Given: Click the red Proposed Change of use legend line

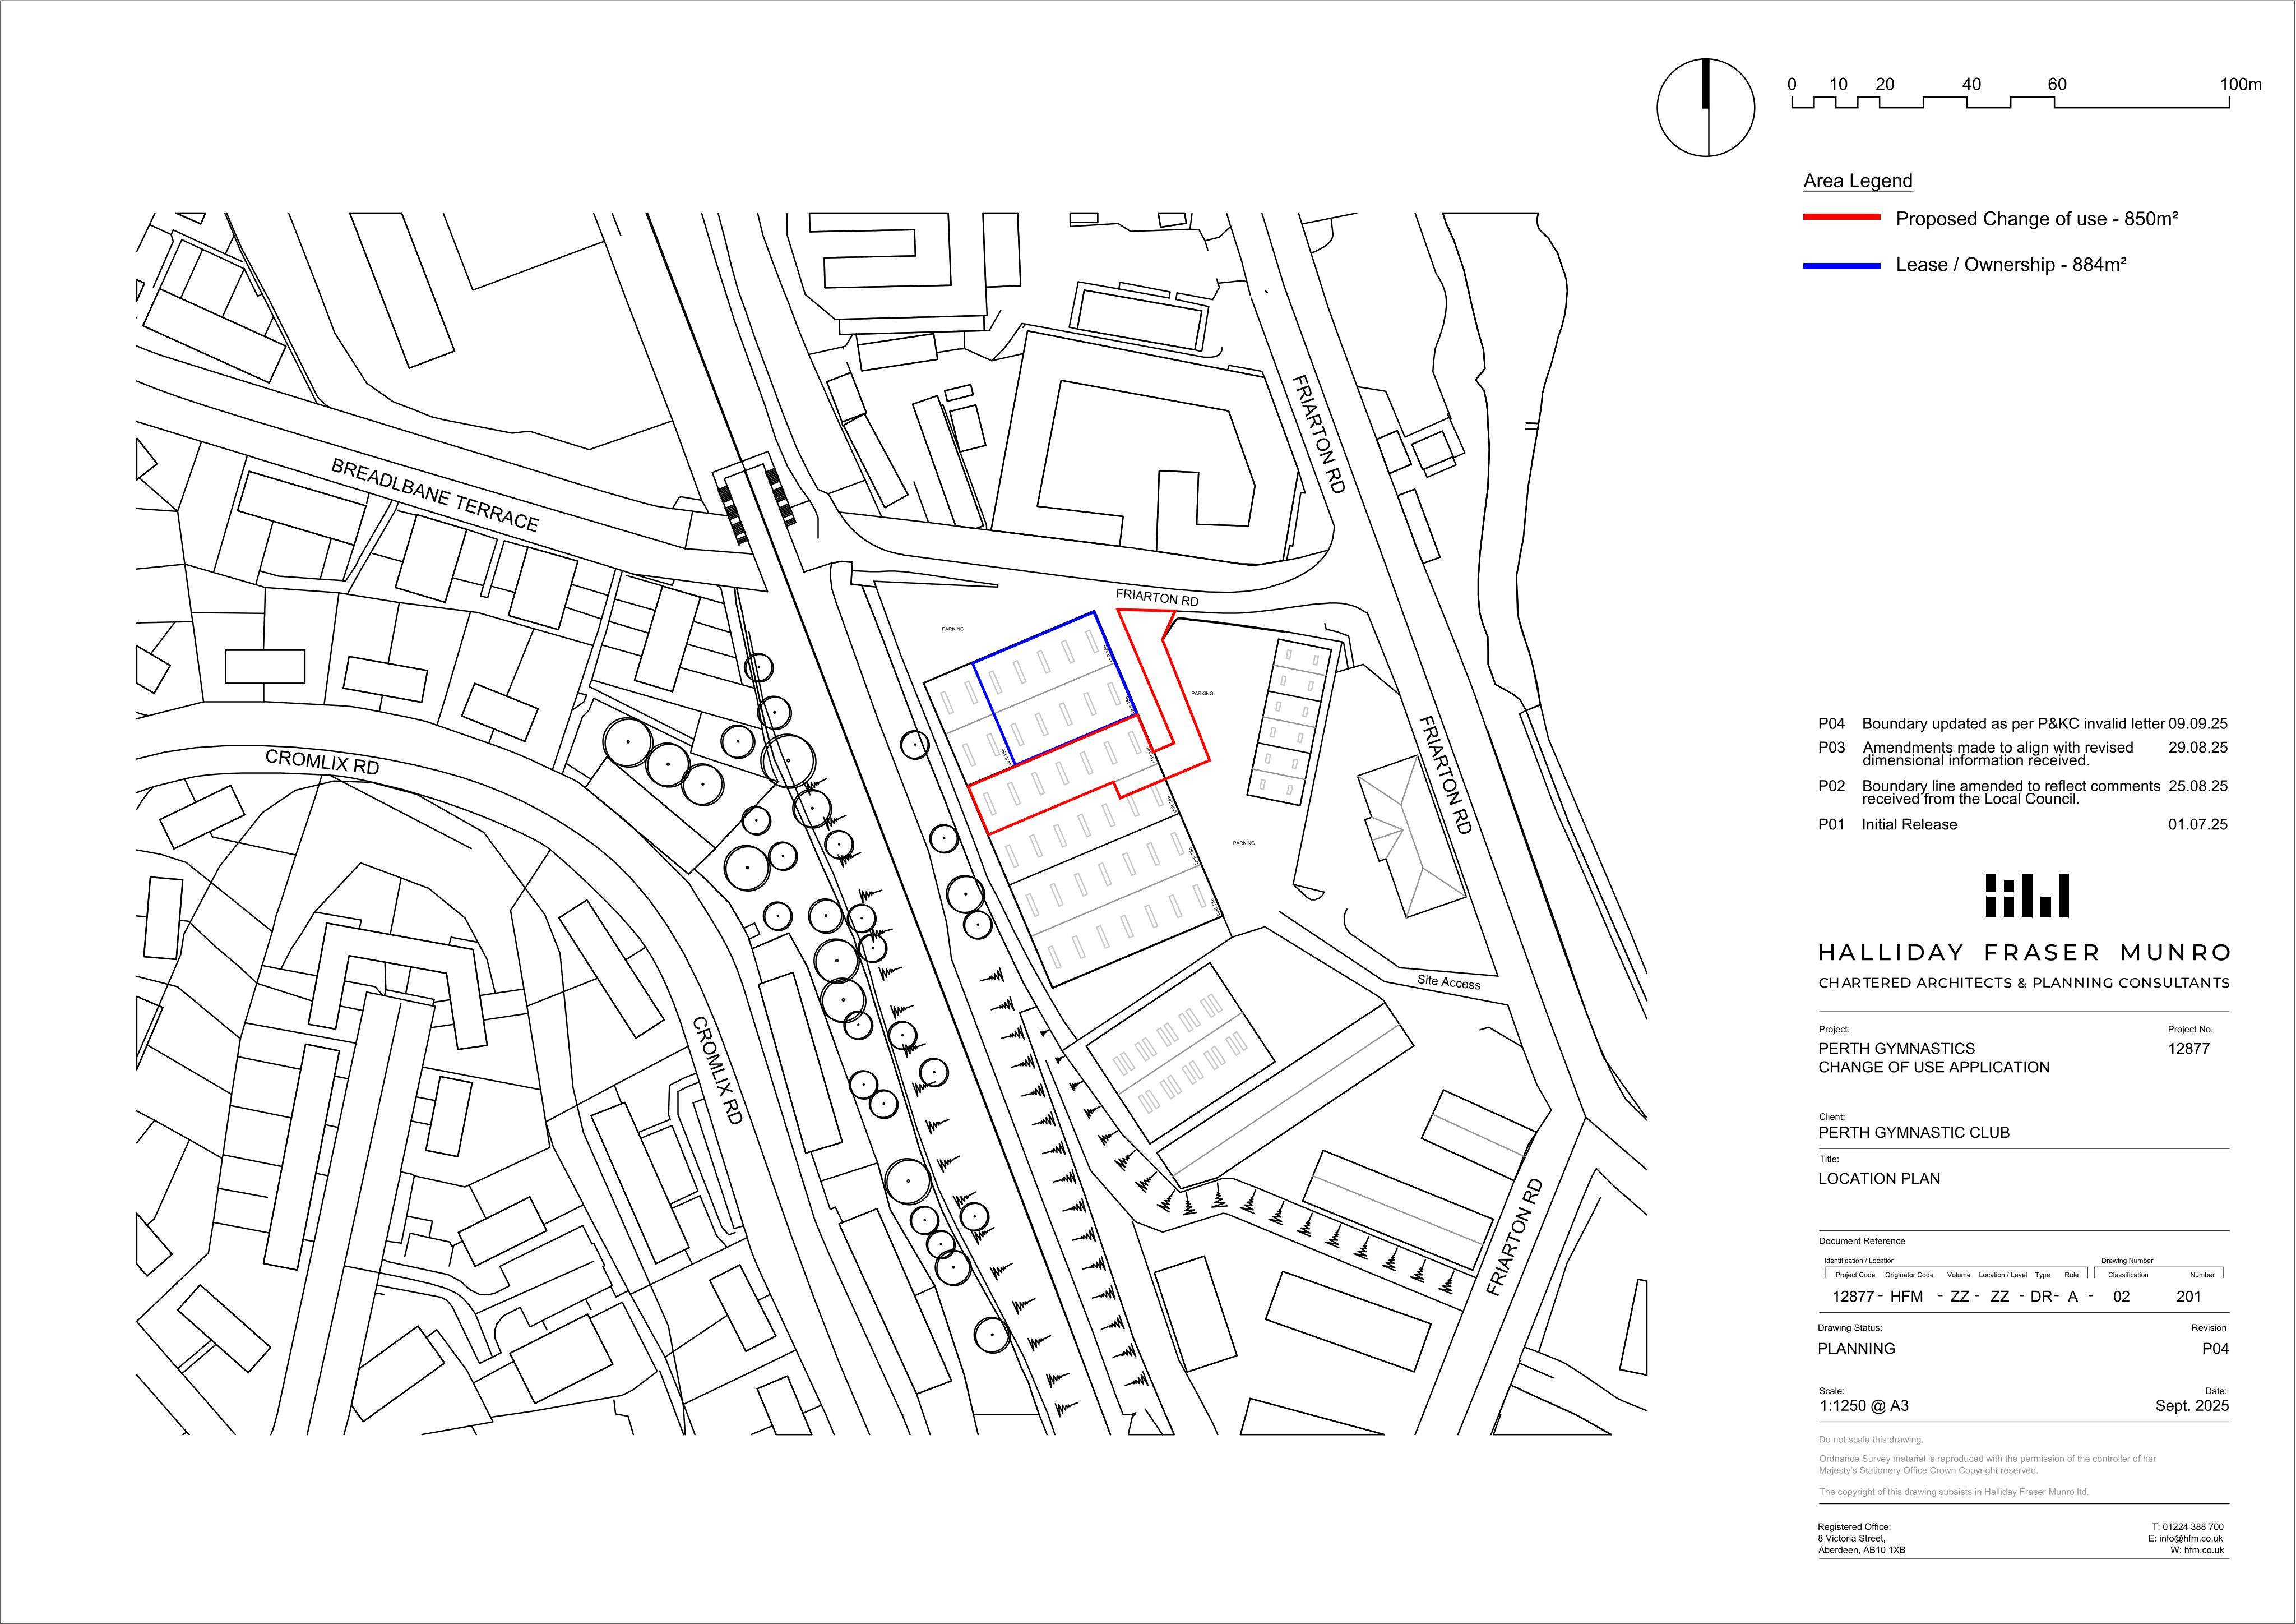Looking at the screenshot, I should (1842, 217).
